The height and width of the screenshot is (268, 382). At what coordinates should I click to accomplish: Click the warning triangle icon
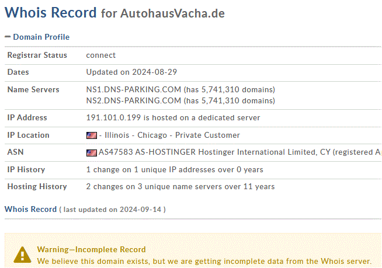(22, 255)
